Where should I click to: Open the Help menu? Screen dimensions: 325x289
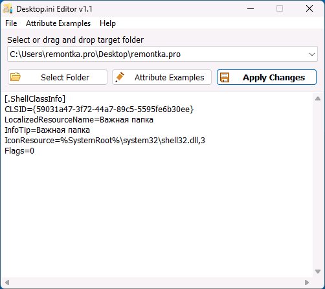[107, 23]
